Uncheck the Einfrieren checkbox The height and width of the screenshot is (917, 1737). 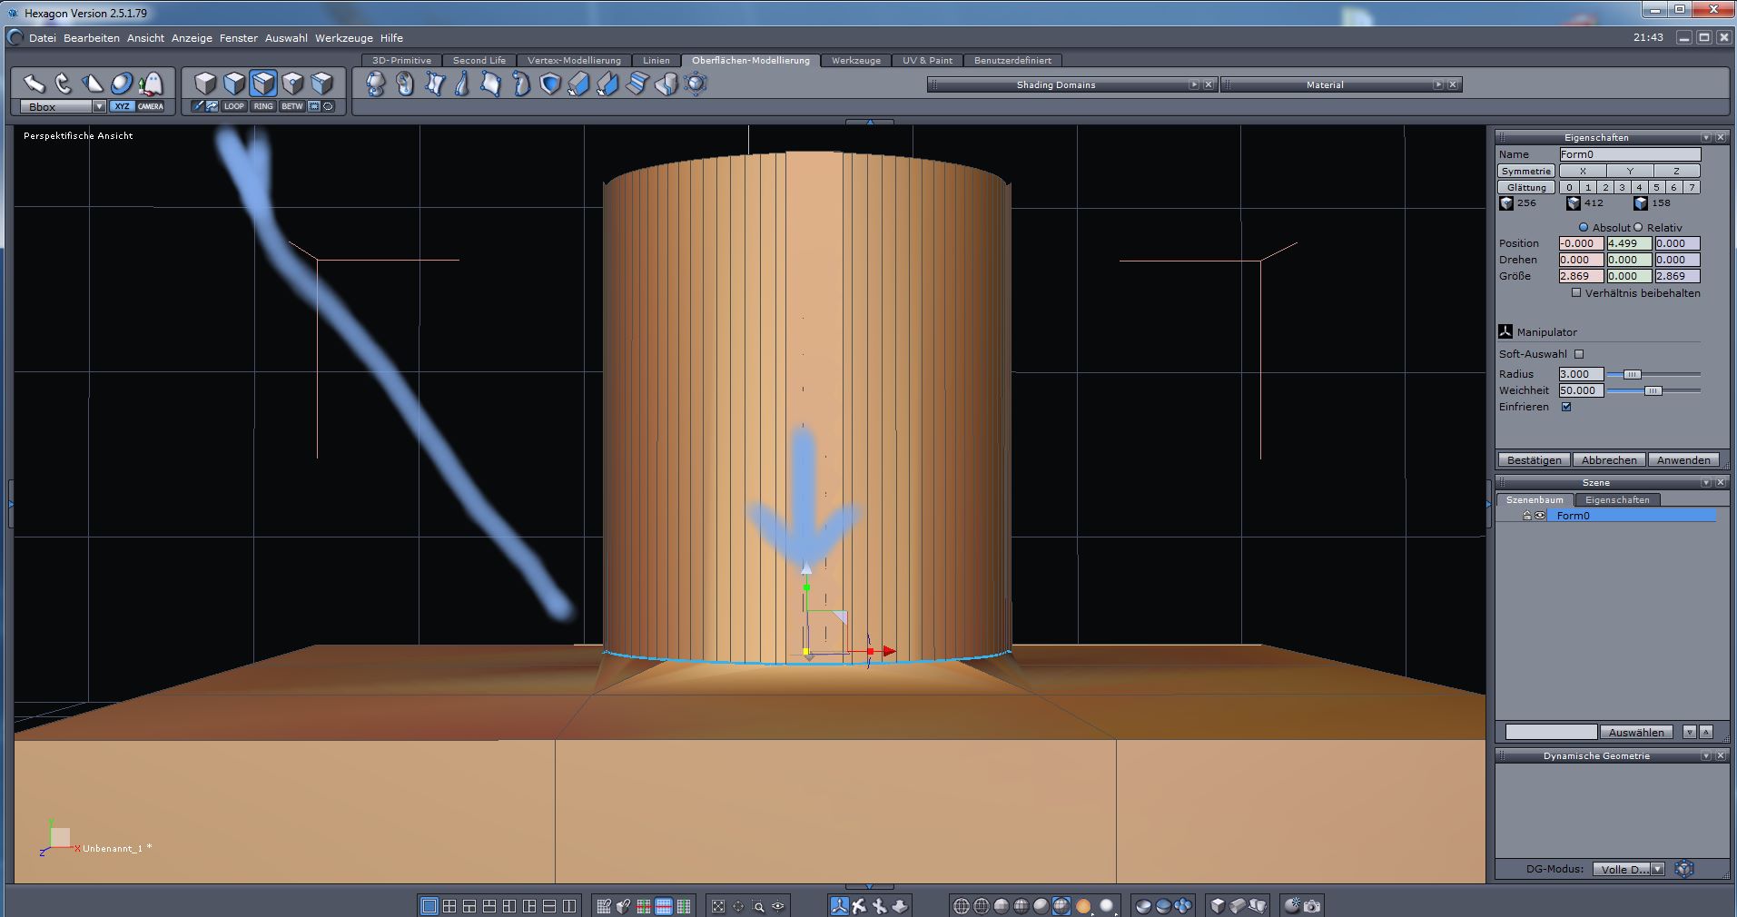tap(1566, 407)
